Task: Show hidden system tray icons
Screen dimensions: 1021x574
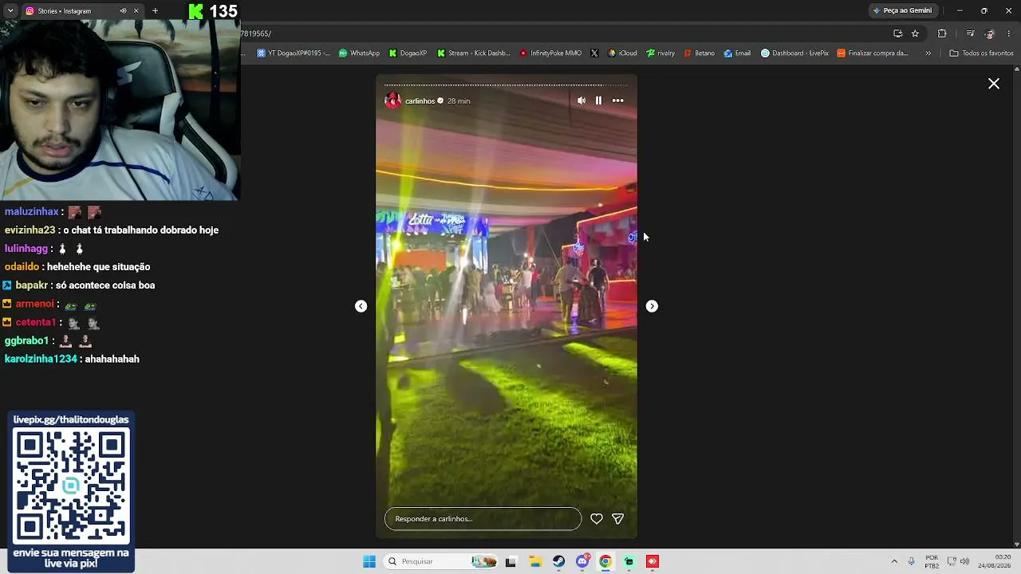Action: [894, 561]
